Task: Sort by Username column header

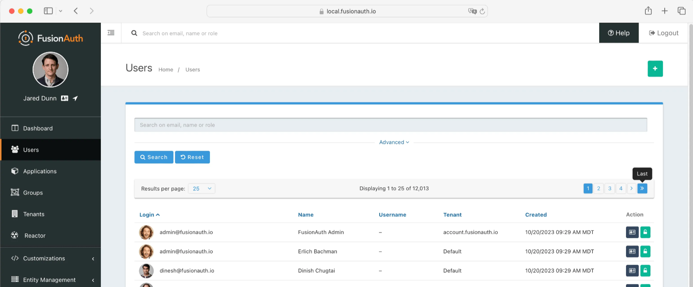Action: point(392,215)
